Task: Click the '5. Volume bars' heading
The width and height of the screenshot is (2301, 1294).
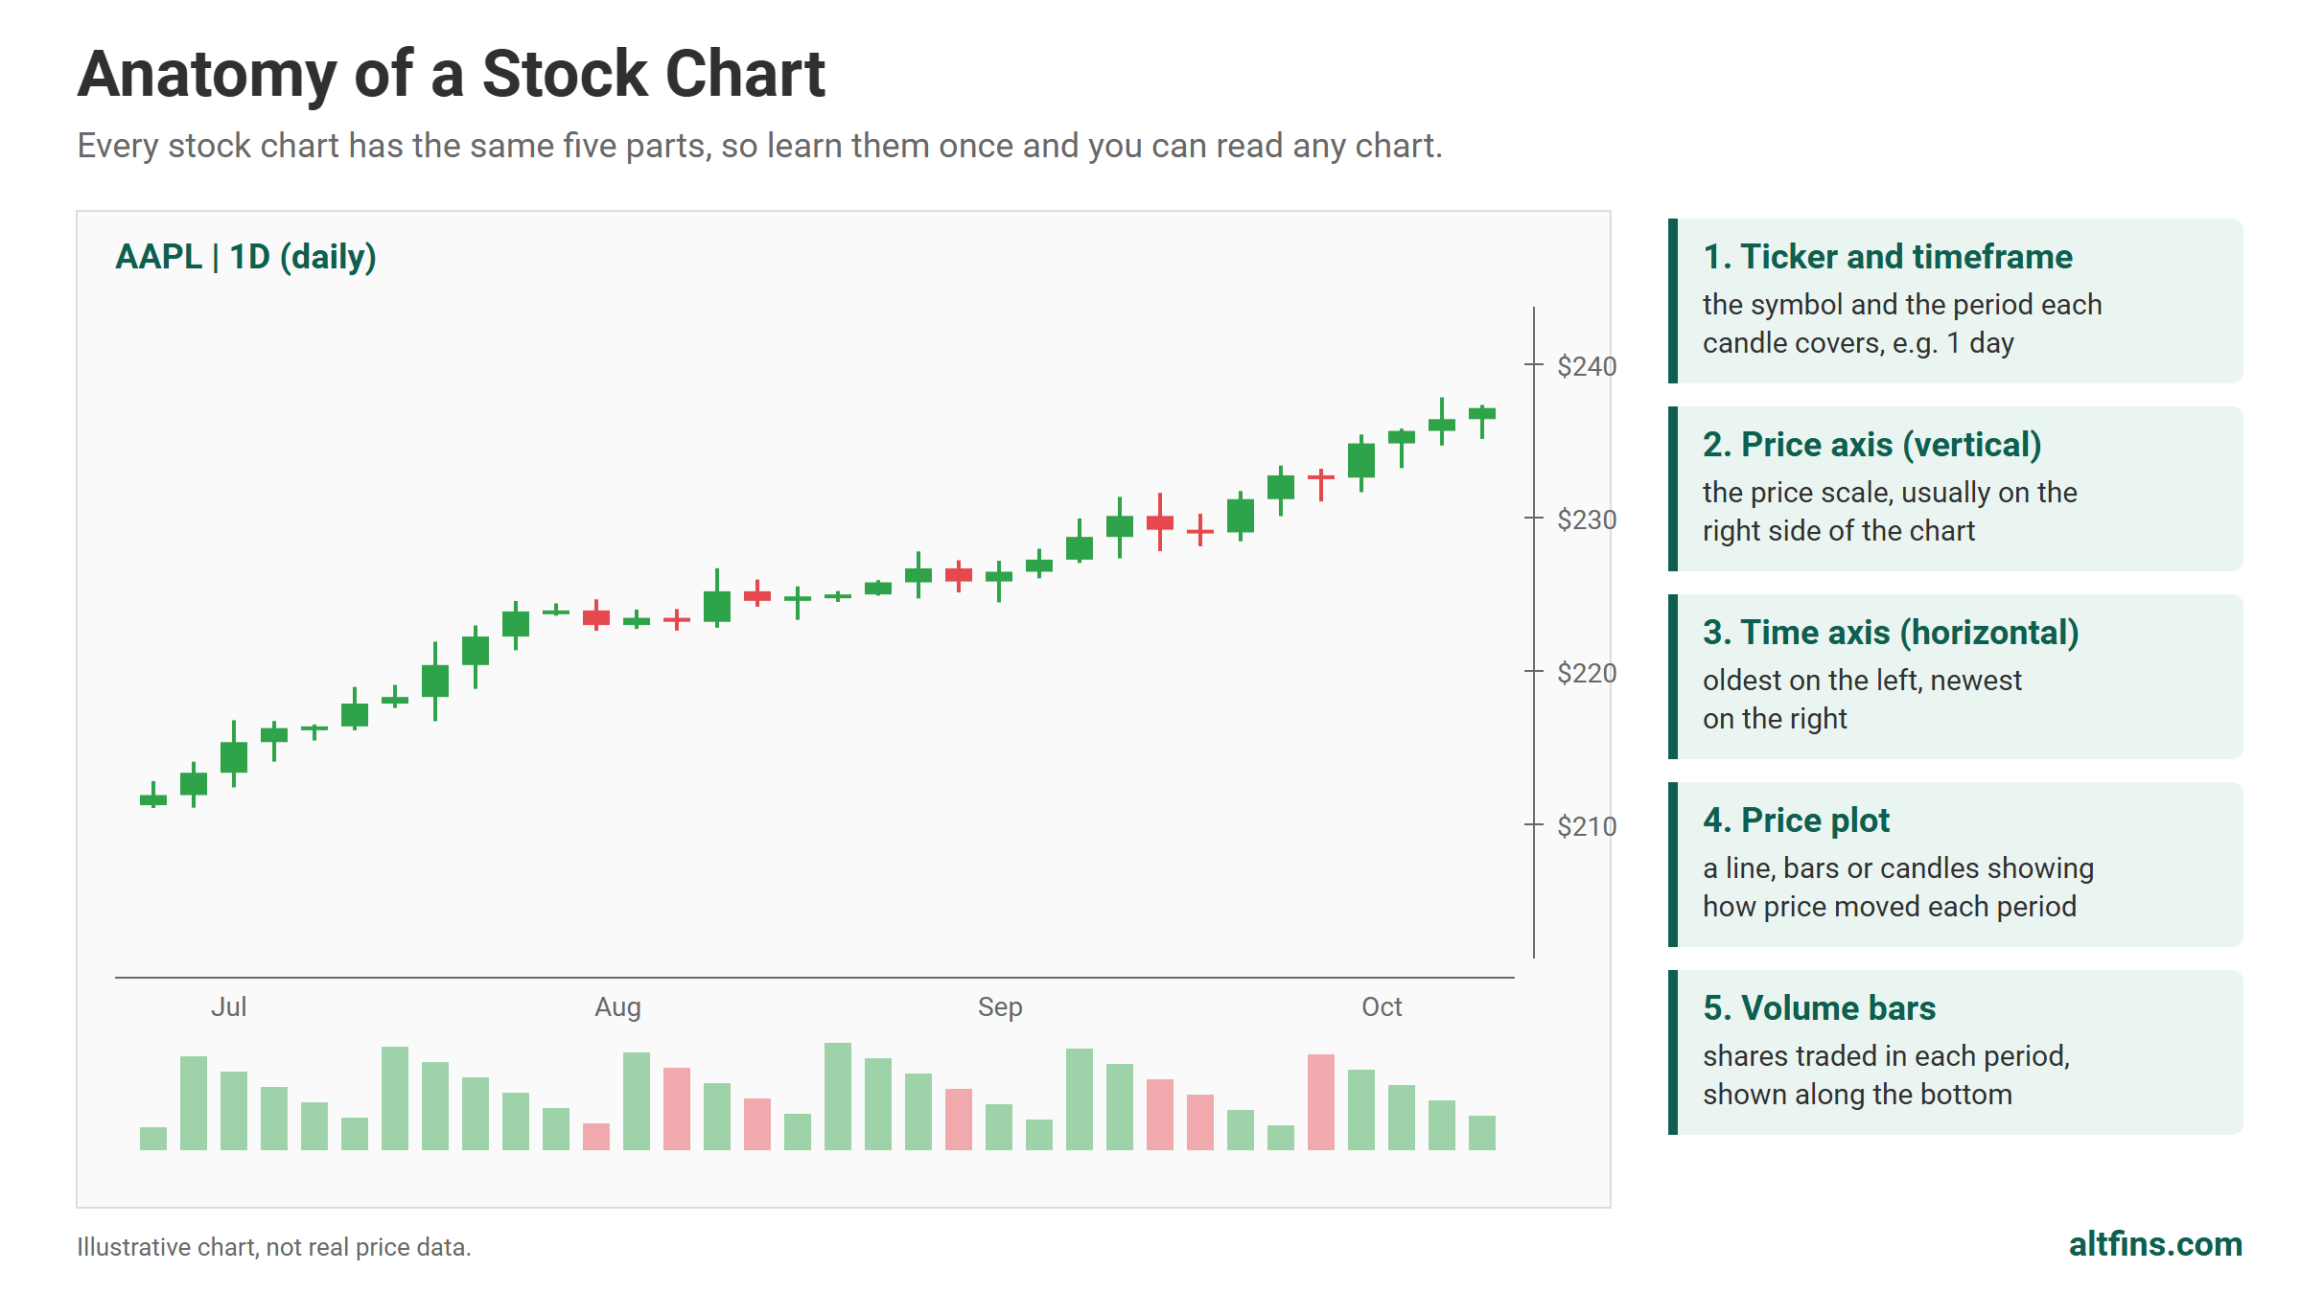Action: (1819, 1008)
